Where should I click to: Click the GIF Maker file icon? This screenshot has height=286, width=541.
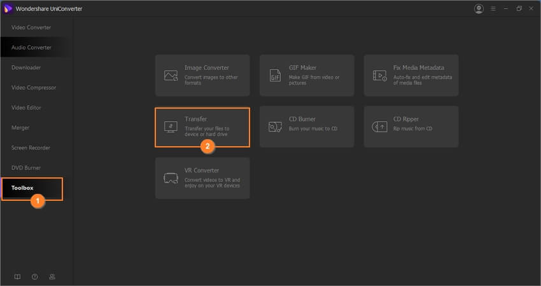(275, 76)
